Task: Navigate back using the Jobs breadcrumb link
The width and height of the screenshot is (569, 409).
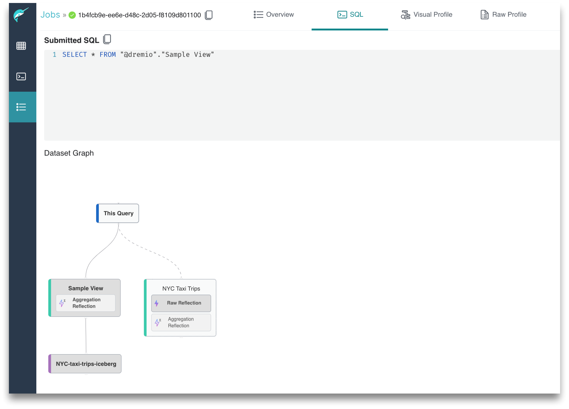Action: (50, 14)
